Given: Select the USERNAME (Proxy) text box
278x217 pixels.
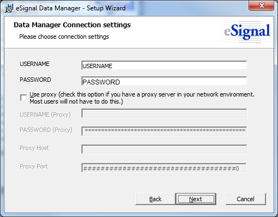Looking at the screenshot, I should point(164,113).
